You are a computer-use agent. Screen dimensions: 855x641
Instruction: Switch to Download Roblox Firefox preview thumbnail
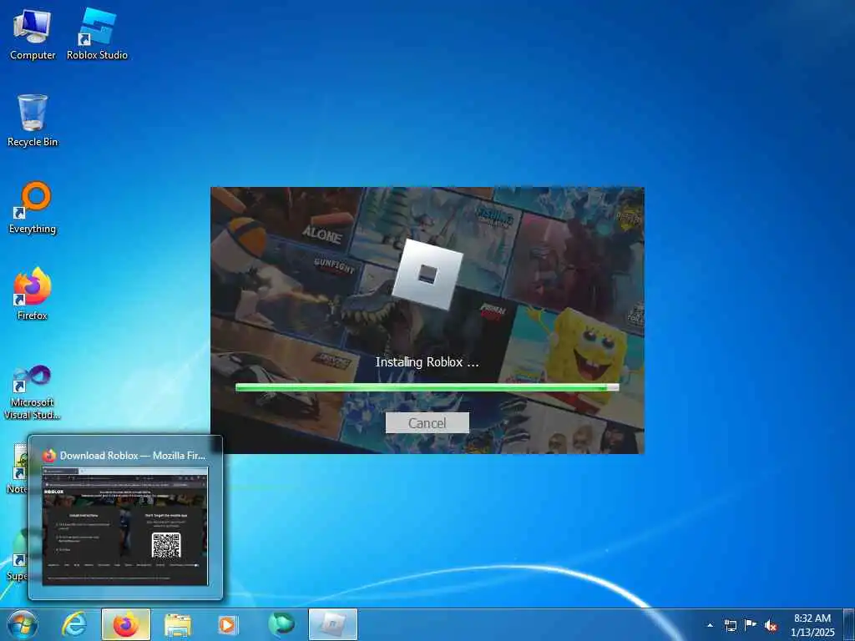point(125,526)
